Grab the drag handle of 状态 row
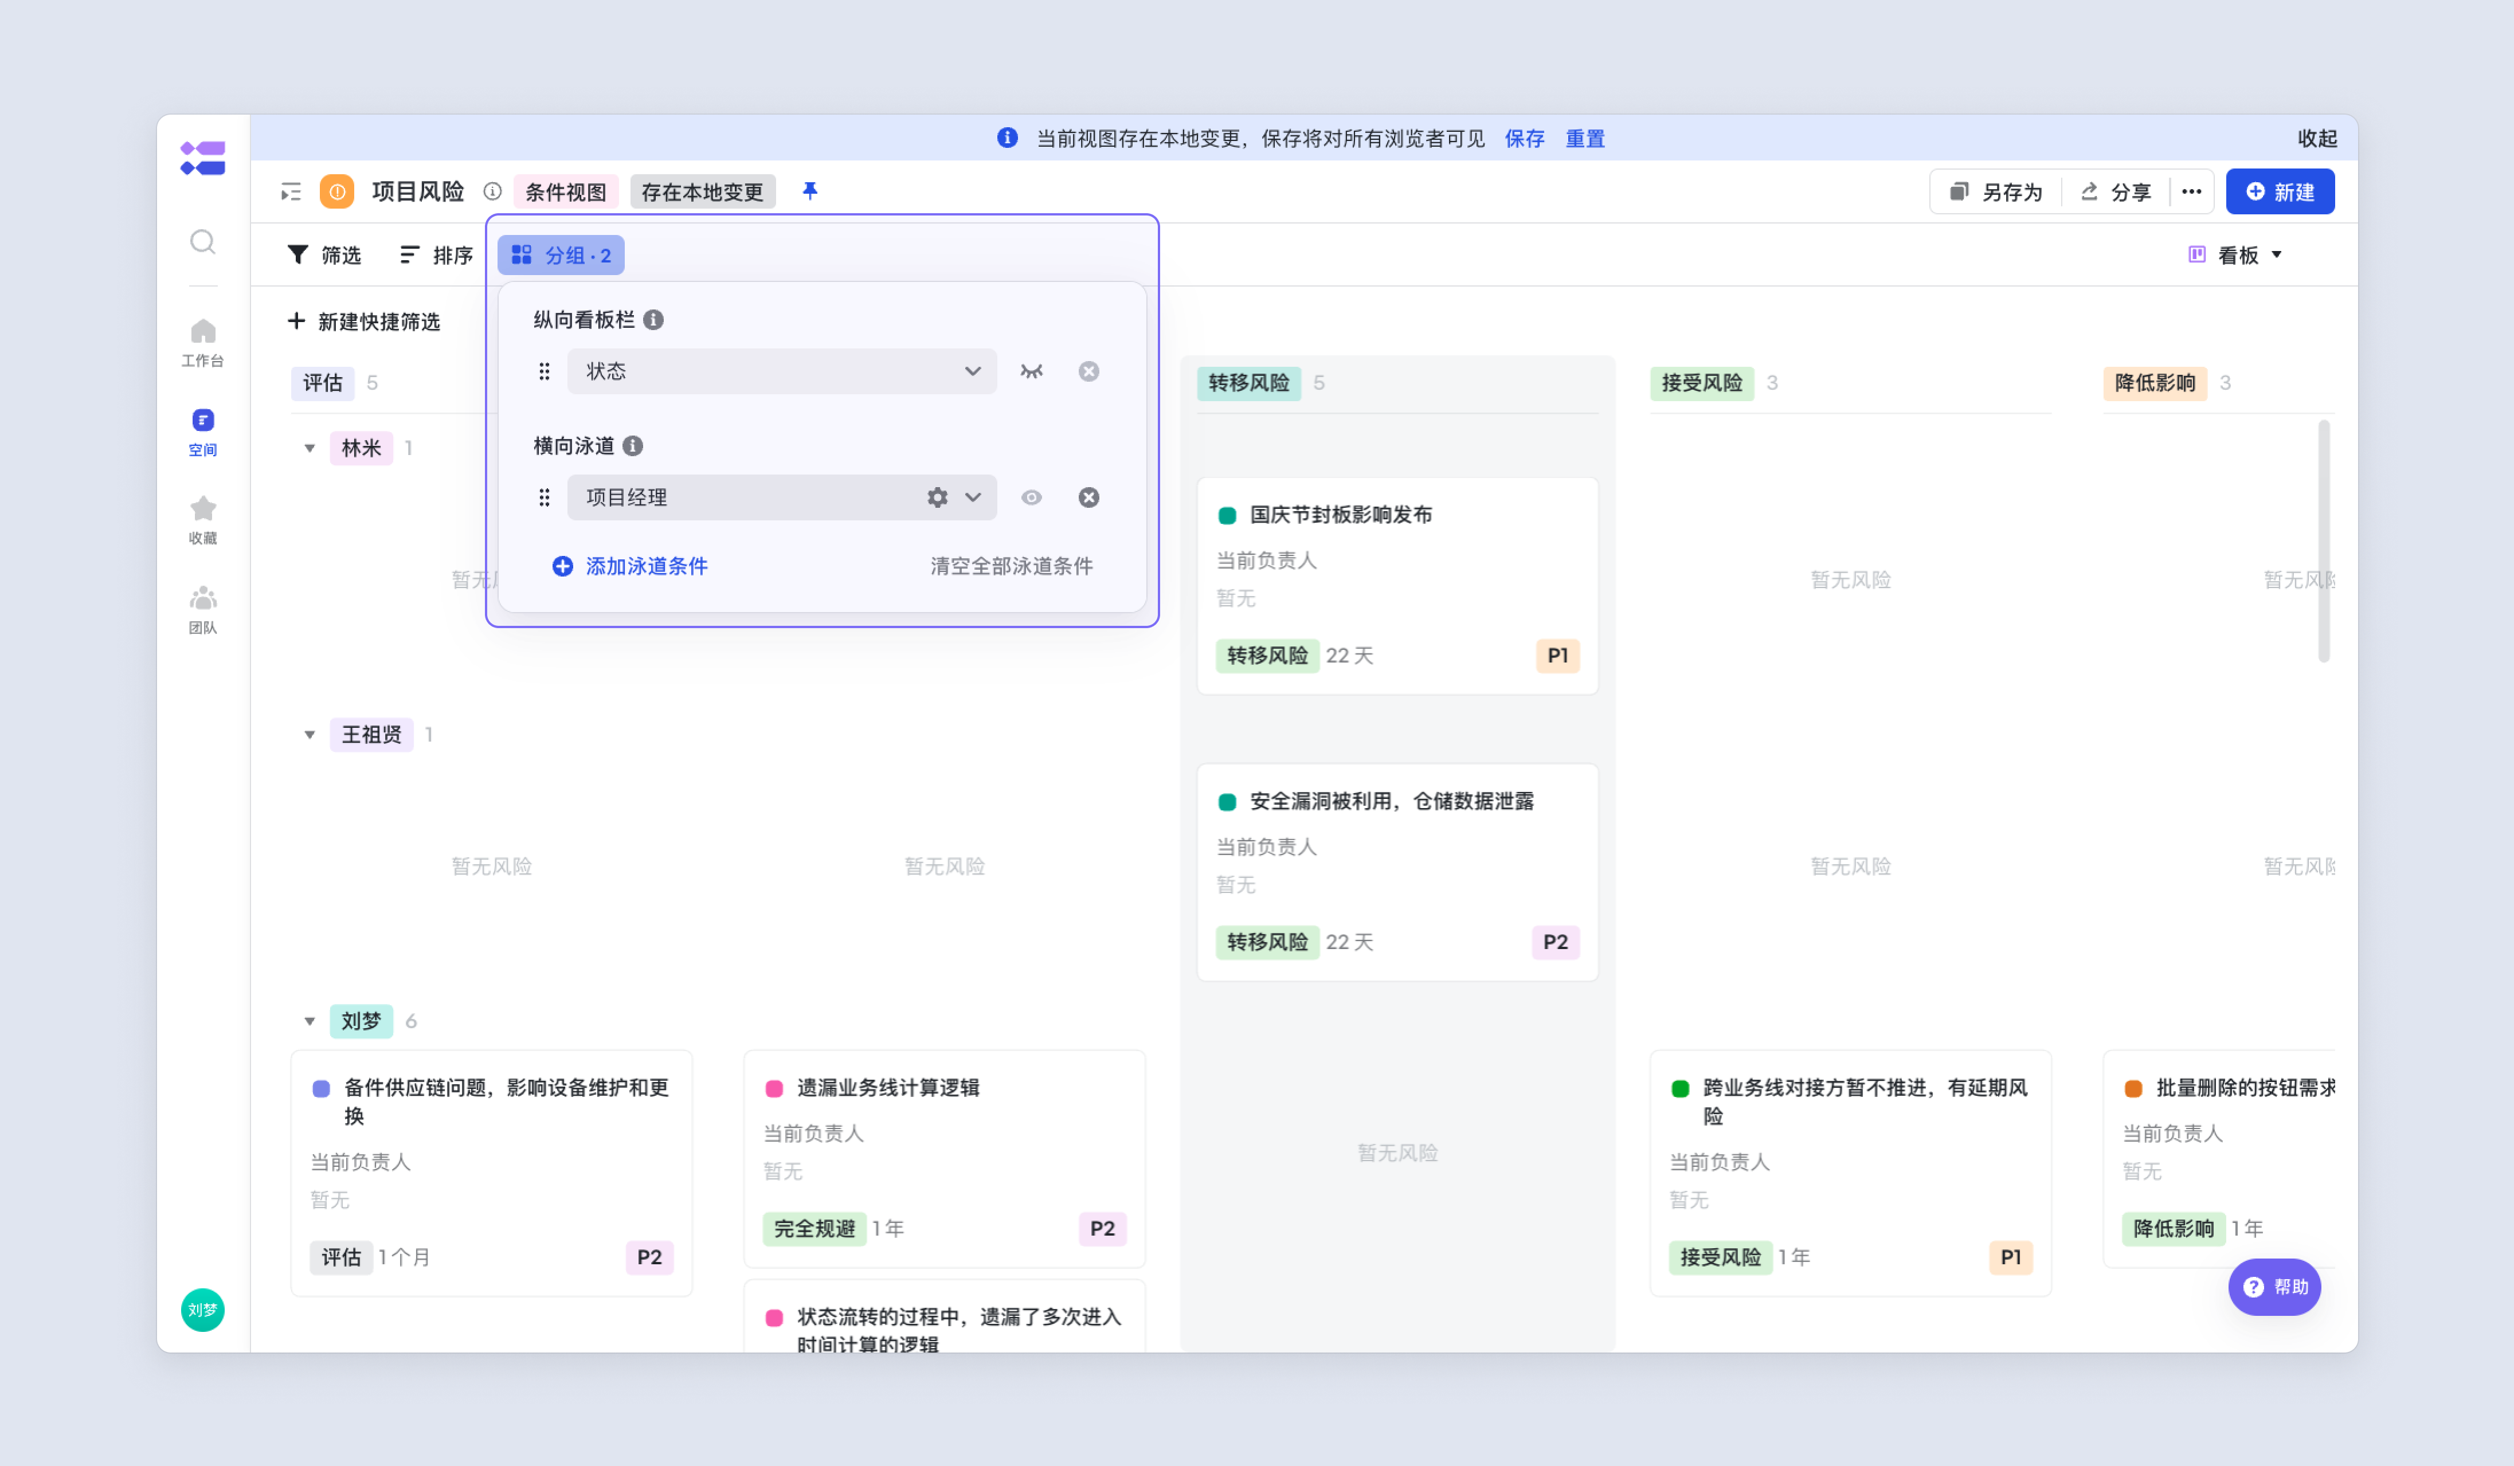2514x1466 pixels. point(545,371)
